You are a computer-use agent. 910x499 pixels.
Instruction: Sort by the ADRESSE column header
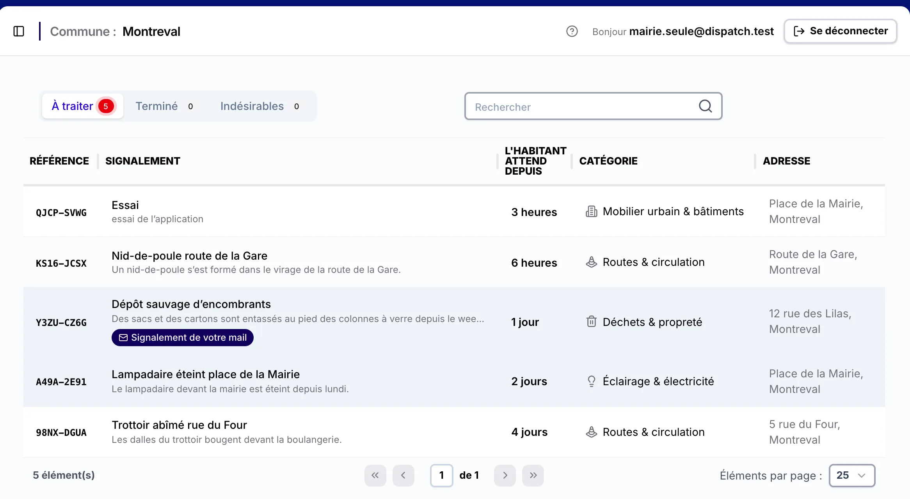(x=786, y=161)
